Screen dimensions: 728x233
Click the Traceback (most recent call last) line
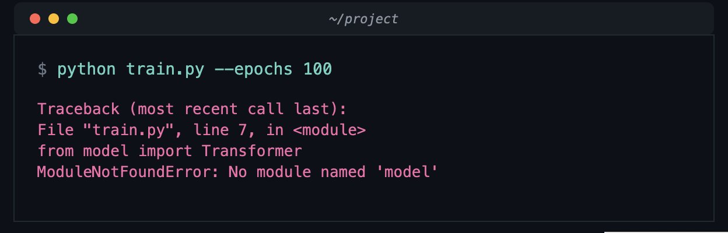(x=192, y=109)
